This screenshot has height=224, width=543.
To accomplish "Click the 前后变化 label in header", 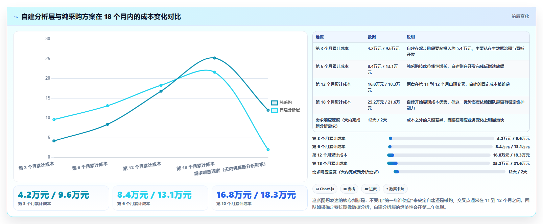I will [520, 16].
